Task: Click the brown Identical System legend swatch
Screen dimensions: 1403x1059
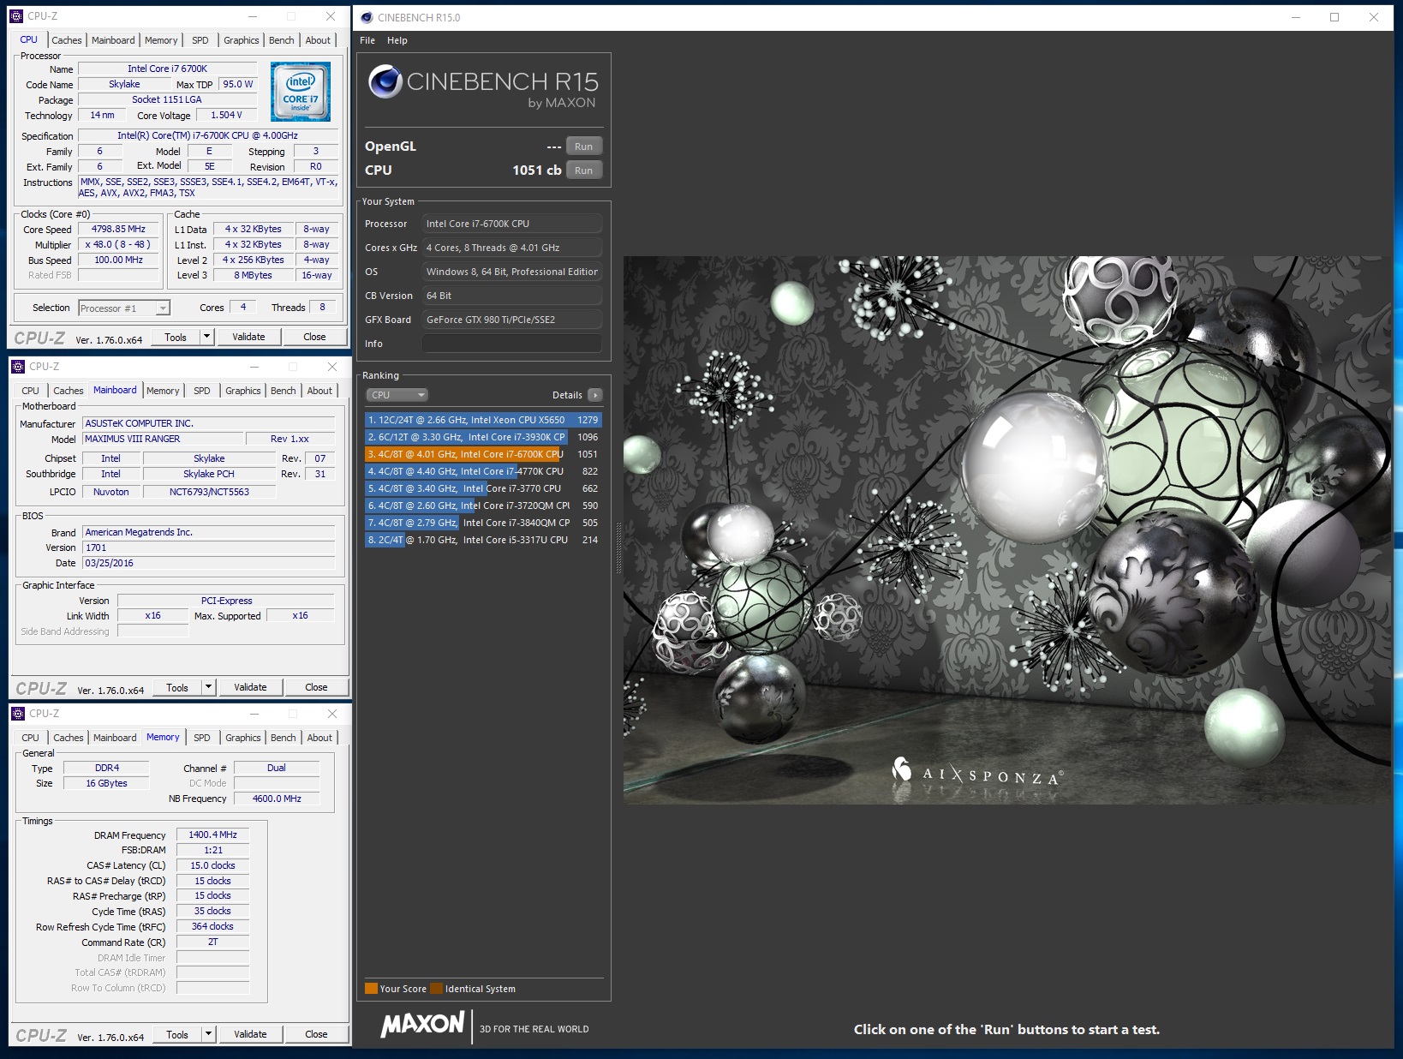Action: [x=437, y=989]
